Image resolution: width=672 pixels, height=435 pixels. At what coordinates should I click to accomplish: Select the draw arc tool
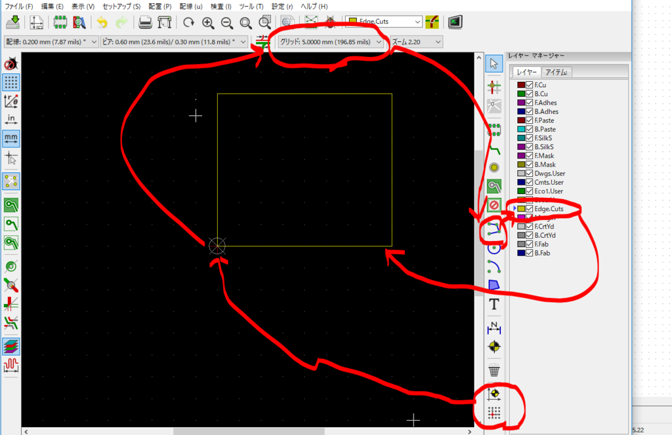(x=494, y=267)
